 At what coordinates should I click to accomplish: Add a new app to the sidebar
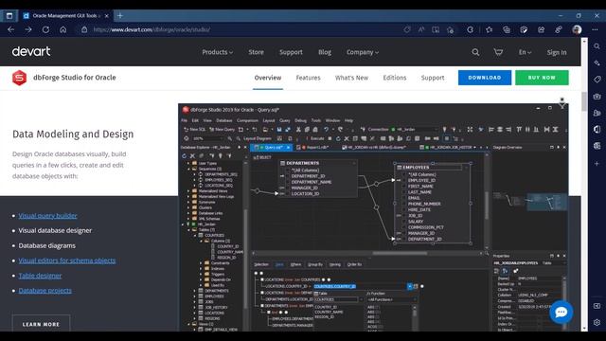coord(597,164)
